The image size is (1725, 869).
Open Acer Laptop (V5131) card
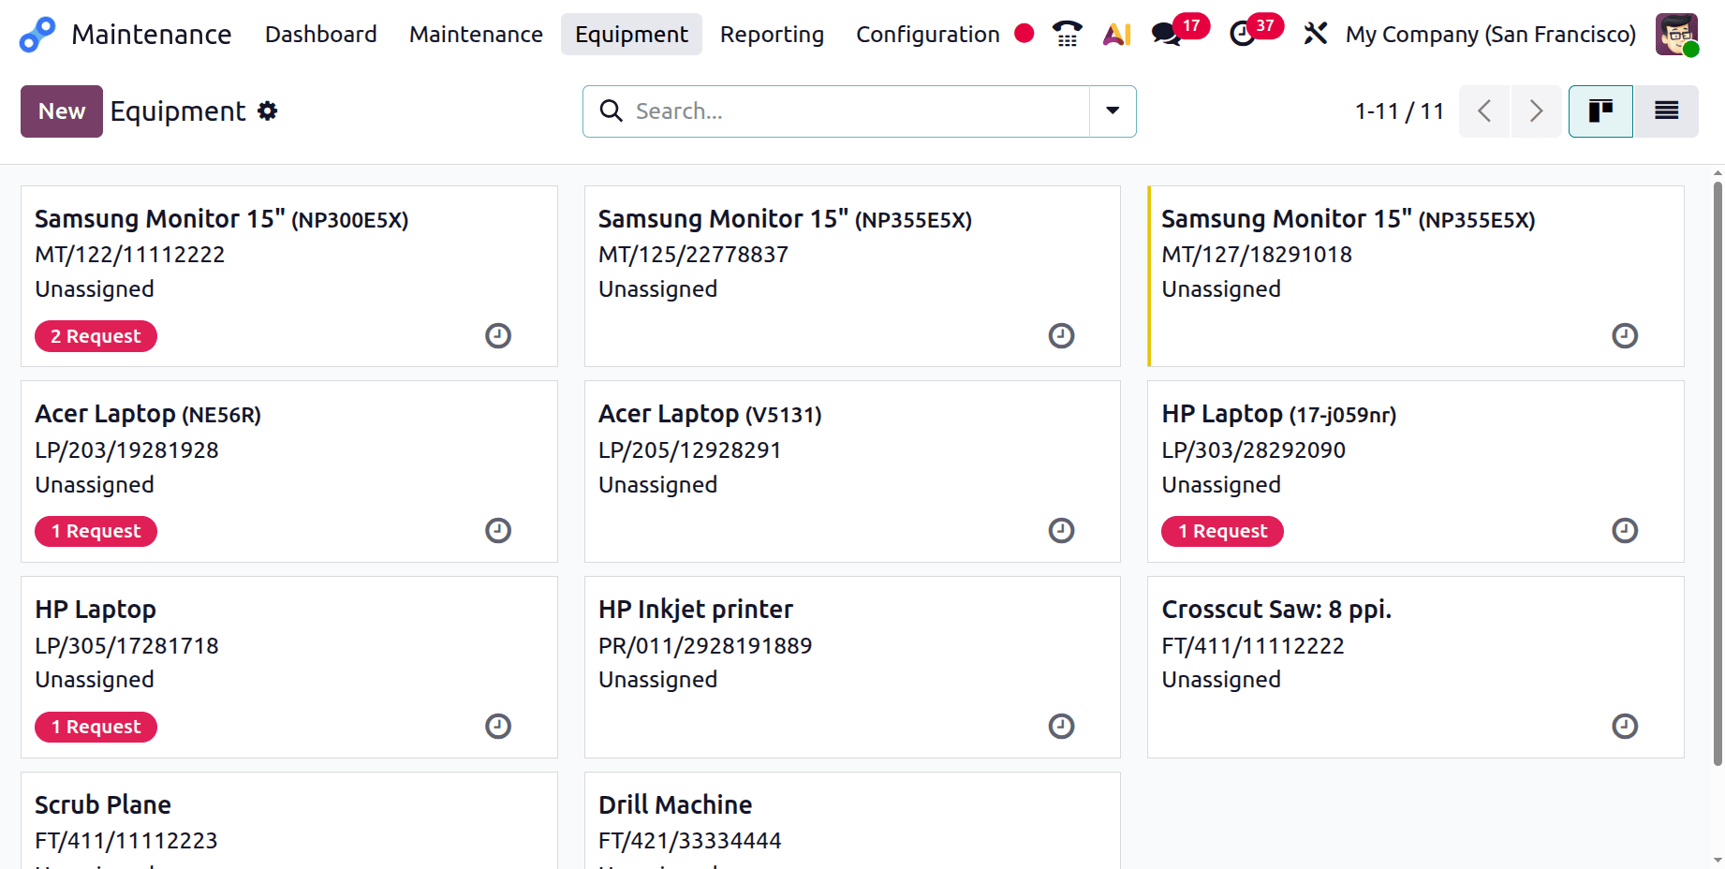(852, 471)
